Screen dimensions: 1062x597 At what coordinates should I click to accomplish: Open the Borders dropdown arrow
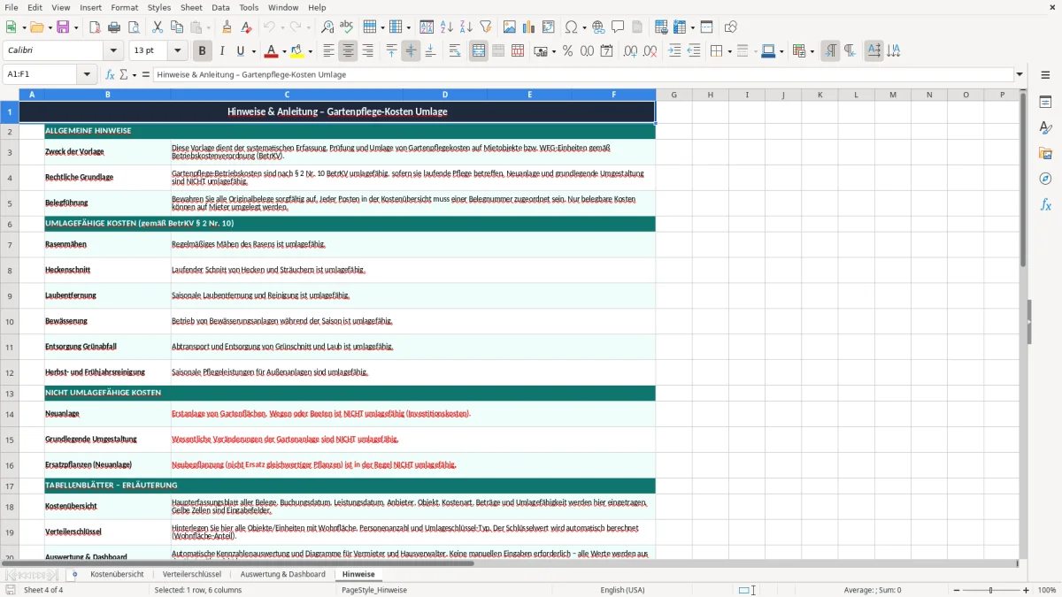pos(729,51)
